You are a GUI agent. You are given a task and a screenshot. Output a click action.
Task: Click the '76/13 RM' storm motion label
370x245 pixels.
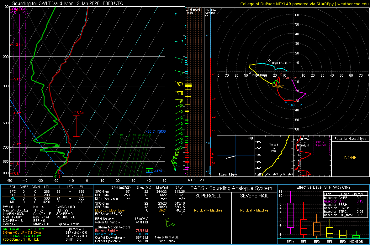pyautogui.click(x=290, y=78)
